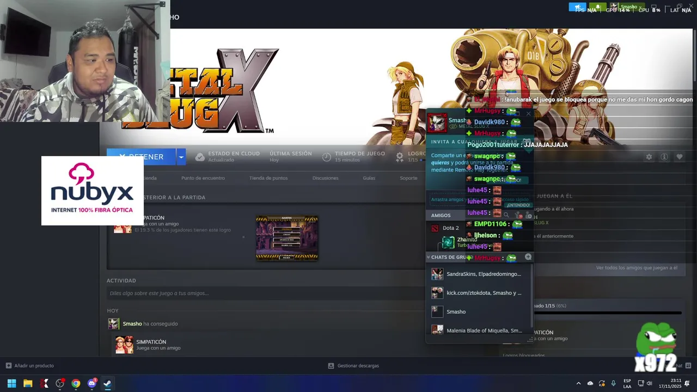This screenshot has width=697, height=392.
Task: Open the Windows Start menu
Action: pos(11,383)
